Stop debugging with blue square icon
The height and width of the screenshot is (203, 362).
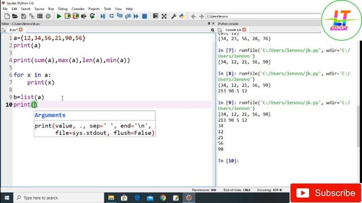pos(145,16)
